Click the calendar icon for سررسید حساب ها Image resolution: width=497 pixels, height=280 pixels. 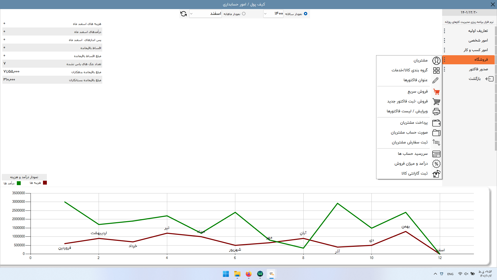[x=436, y=154]
